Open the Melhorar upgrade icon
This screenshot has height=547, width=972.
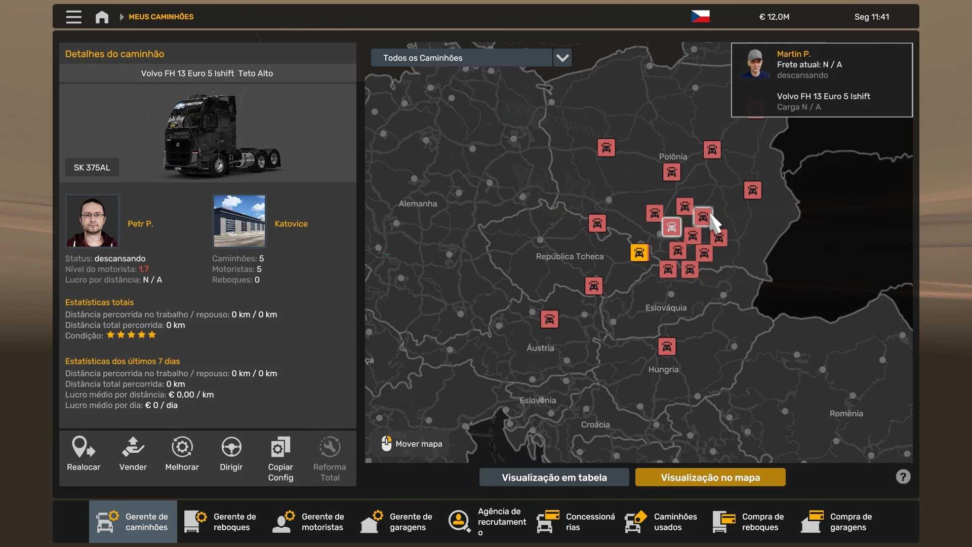point(182,447)
